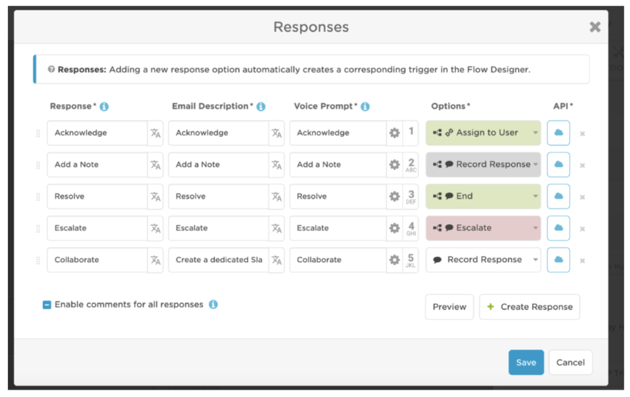
Task: Click the info icon after Enable comments label
Action: tap(214, 304)
